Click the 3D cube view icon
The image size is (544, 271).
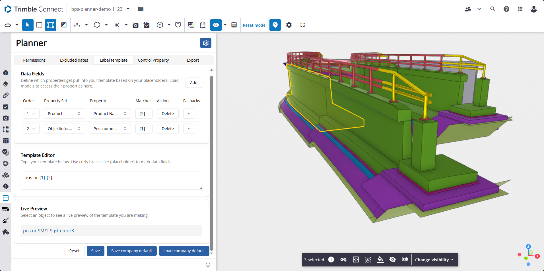160,25
